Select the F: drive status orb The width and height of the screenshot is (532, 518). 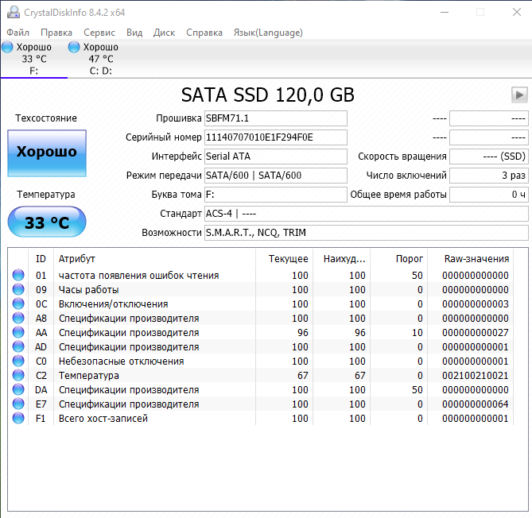click(x=7, y=47)
